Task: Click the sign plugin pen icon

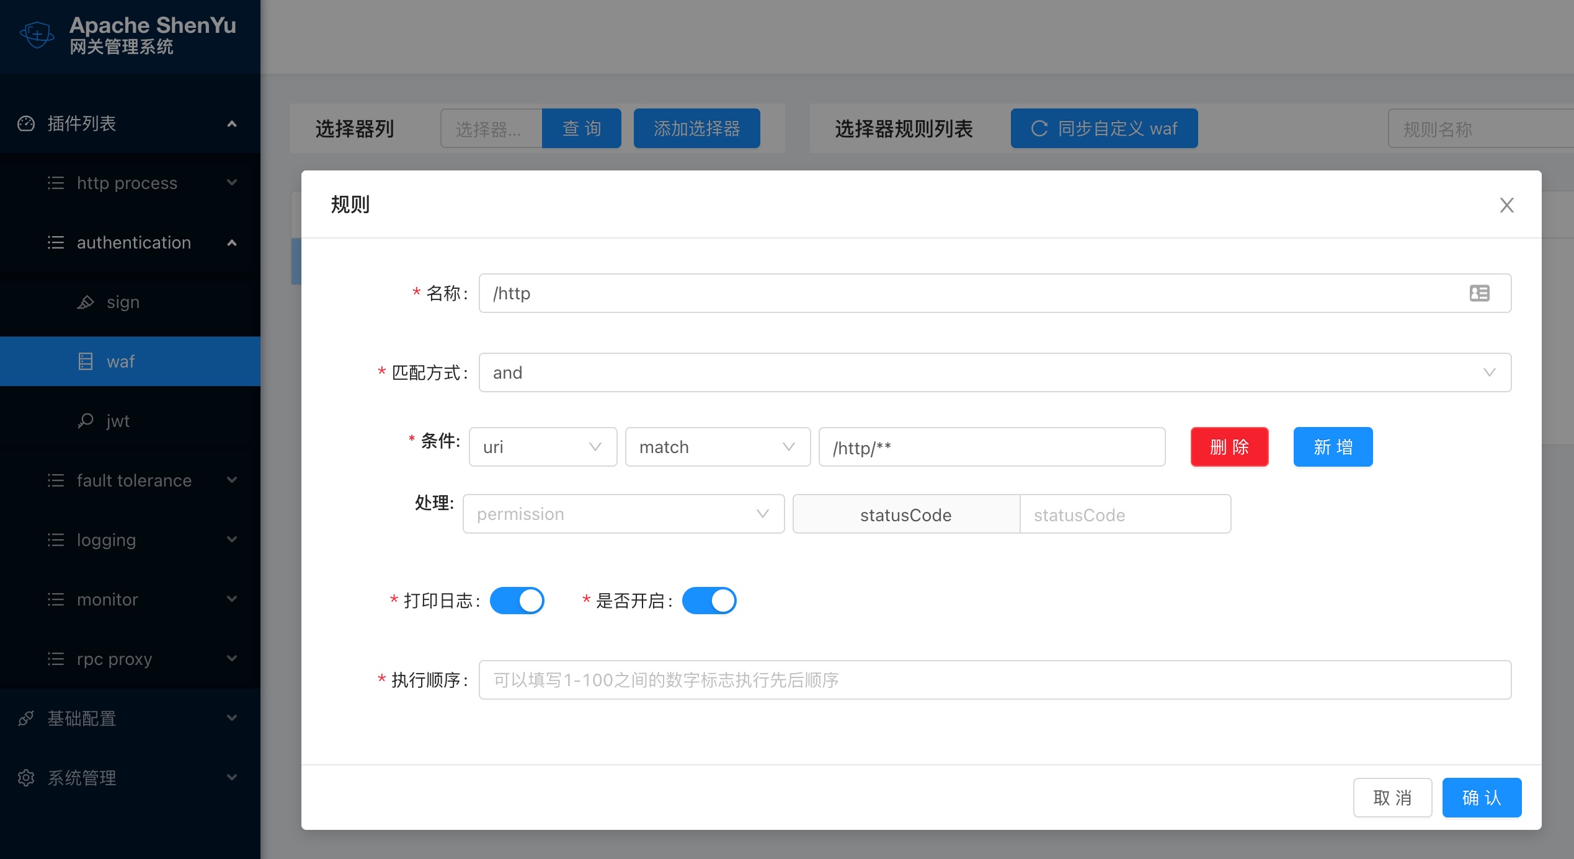Action: (86, 302)
